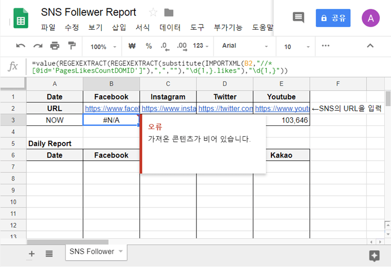Open the SNS Follower tab dropdown arrow
This screenshot has height=267, width=391.
click(x=121, y=251)
